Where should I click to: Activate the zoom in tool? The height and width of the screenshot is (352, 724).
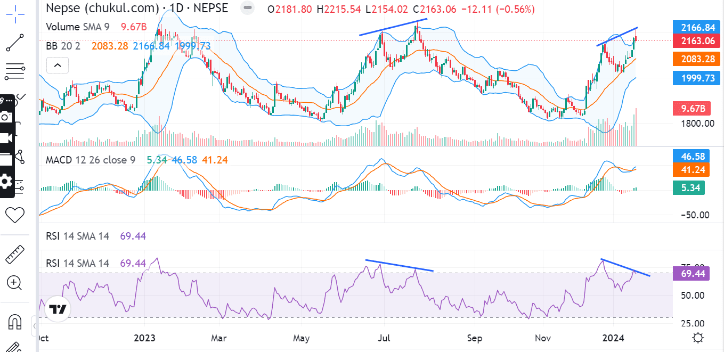14,282
